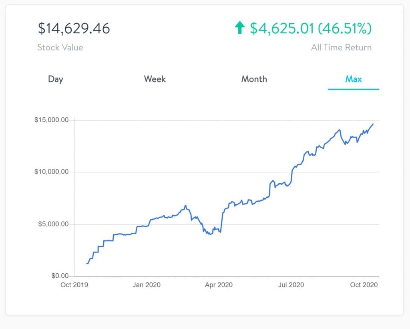Click the $15,000.00 y-axis label
The height and width of the screenshot is (329, 410).
(52, 120)
